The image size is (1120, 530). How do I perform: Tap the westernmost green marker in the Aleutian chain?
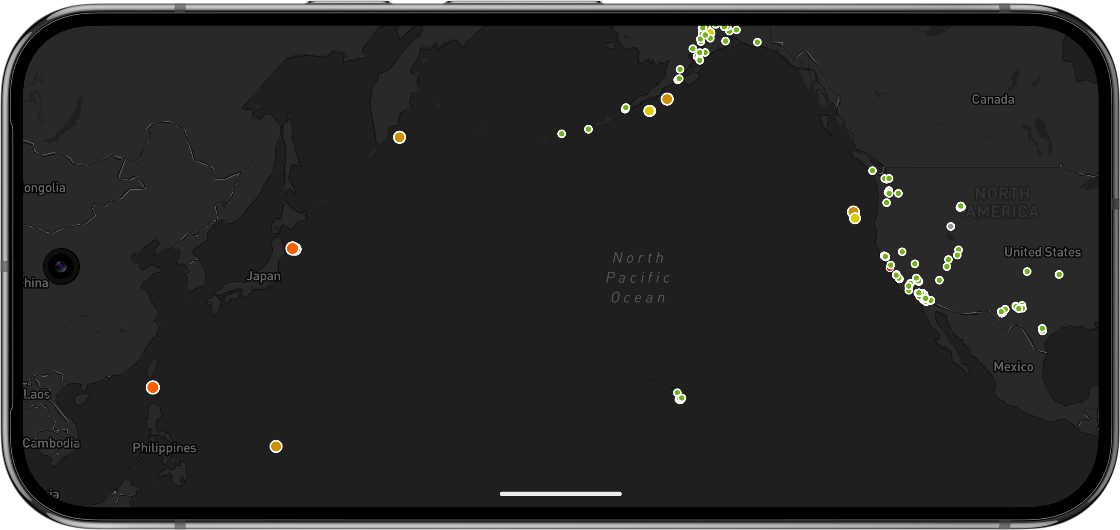click(x=561, y=134)
